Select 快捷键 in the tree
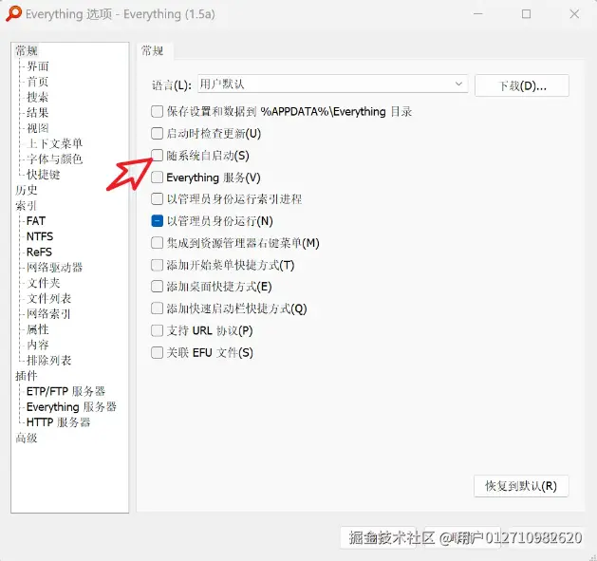The image size is (597, 561). tap(43, 175)
